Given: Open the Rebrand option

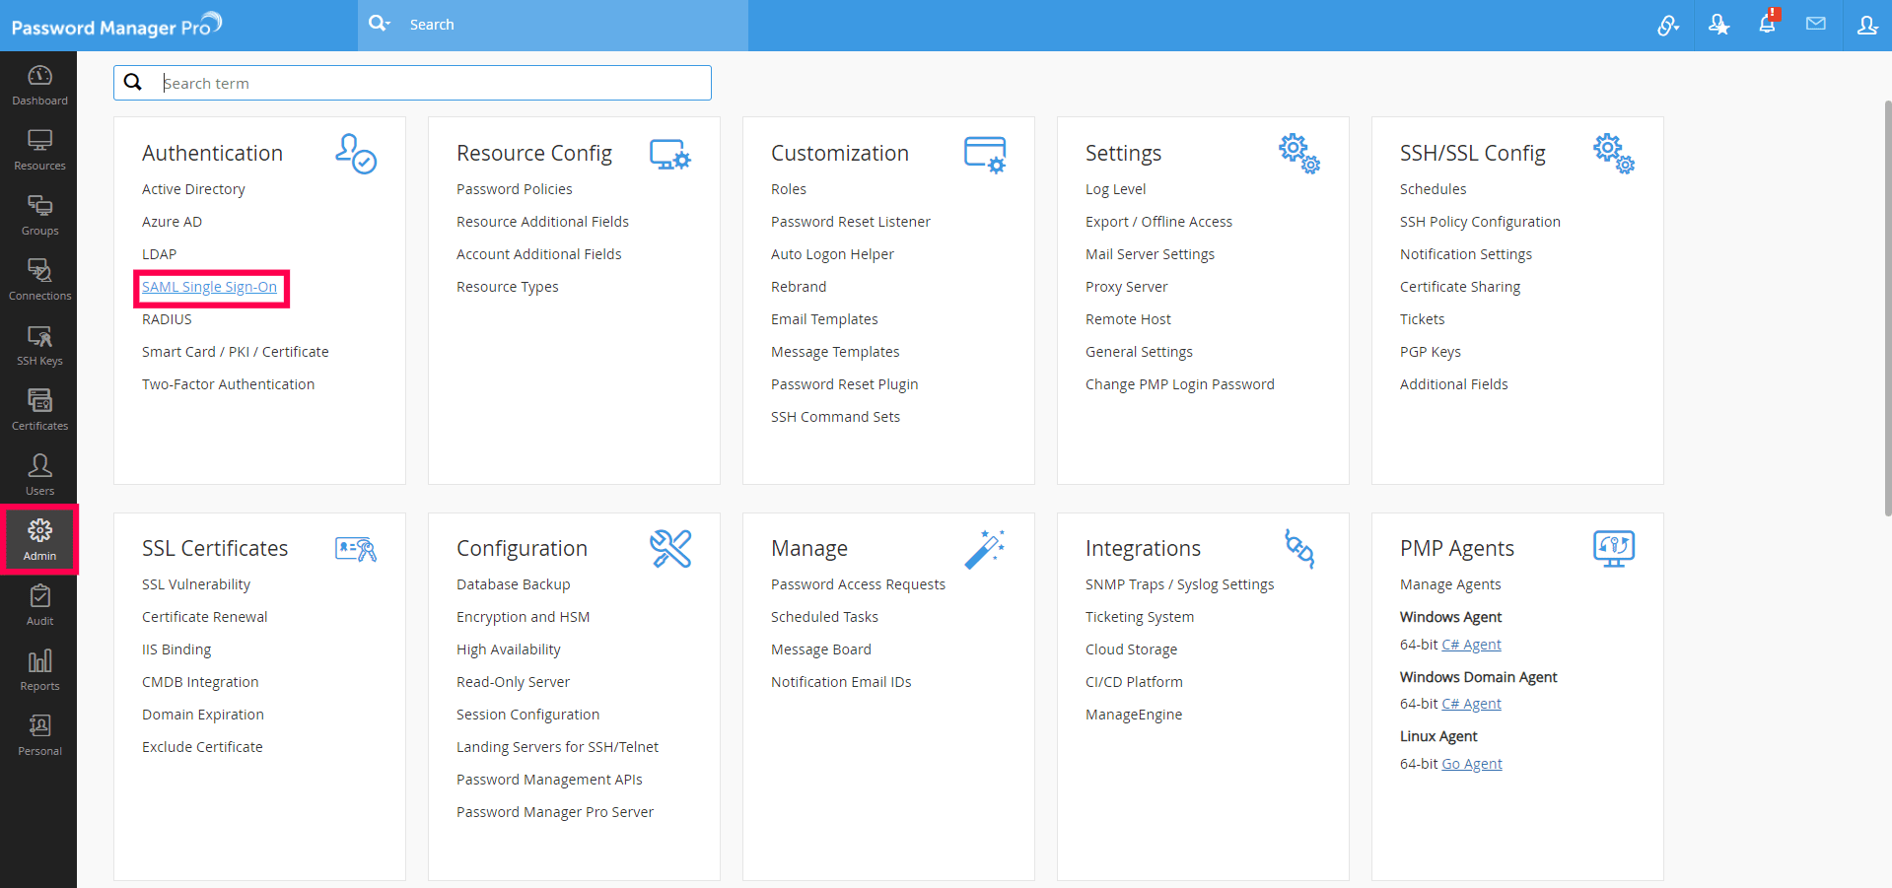Looking at the screenshot, I should click(x=799, y=287).
